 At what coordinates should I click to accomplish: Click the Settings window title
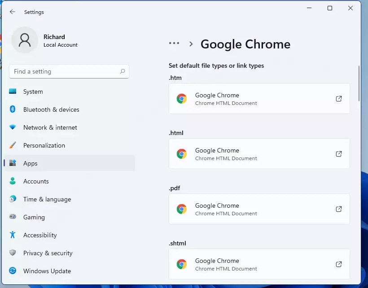tap(34, 12)
